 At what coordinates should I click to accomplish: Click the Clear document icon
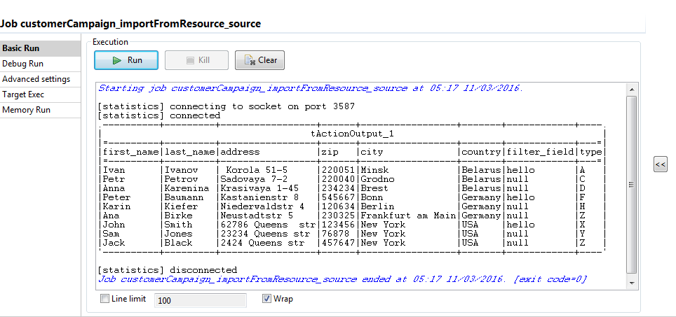(x=248, y=60)
